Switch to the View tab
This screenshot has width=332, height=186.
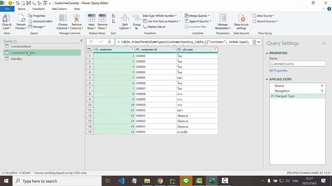point(77,9)
